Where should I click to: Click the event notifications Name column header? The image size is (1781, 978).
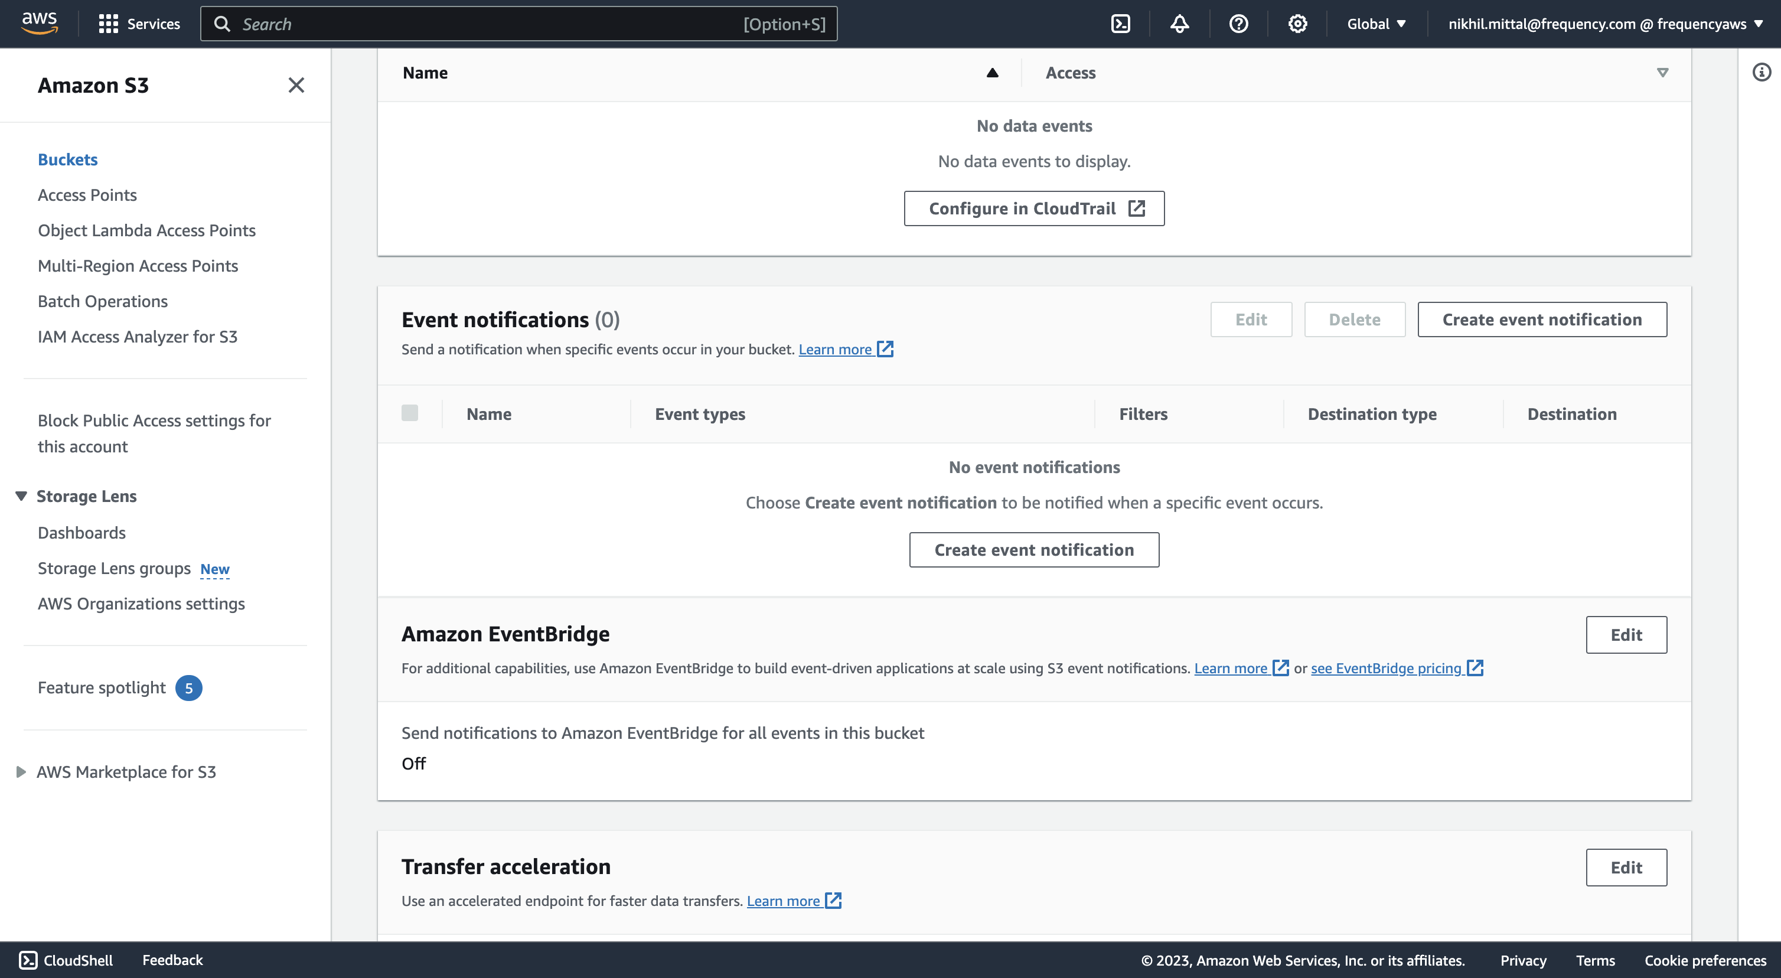pos(489,415)
